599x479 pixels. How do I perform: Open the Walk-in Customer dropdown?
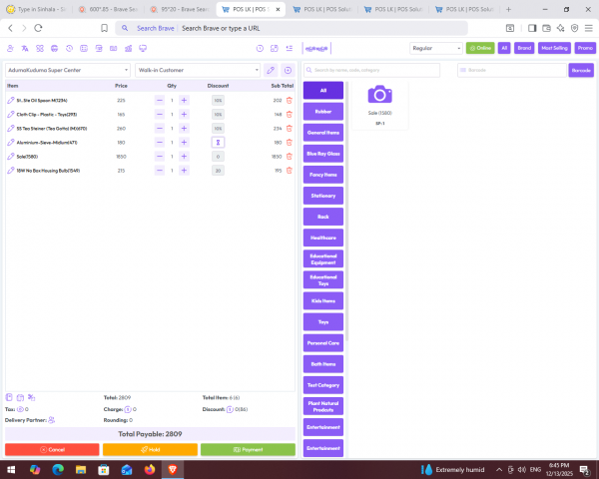(198, 70)
